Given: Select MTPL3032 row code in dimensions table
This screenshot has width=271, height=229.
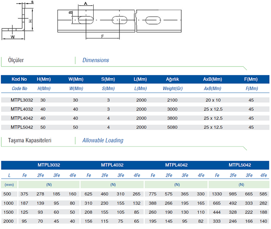Looking at the screenshot, I should 22,100.
